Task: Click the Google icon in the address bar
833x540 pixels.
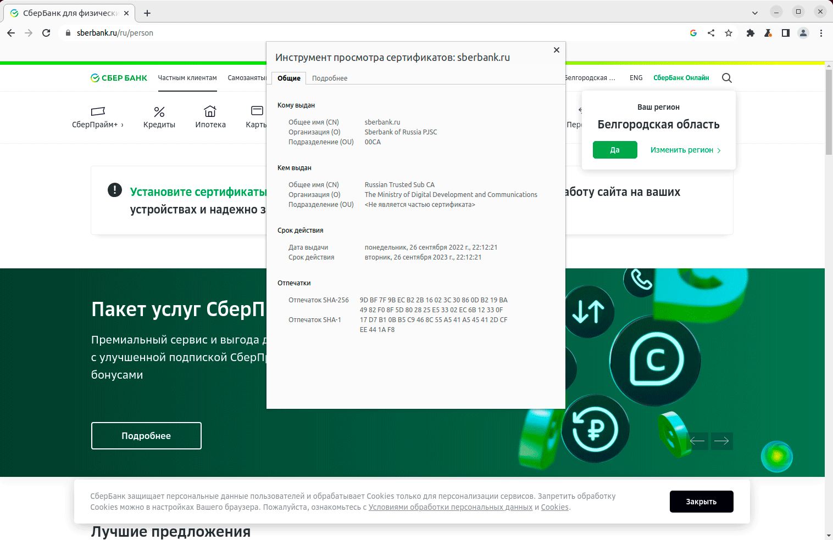Action: pos(693,33)
